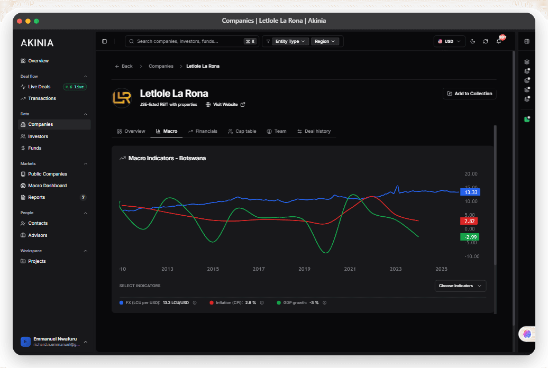Click the Letlole La Rona breadcrumb
The image size is (548, 368).
point(203,66)
